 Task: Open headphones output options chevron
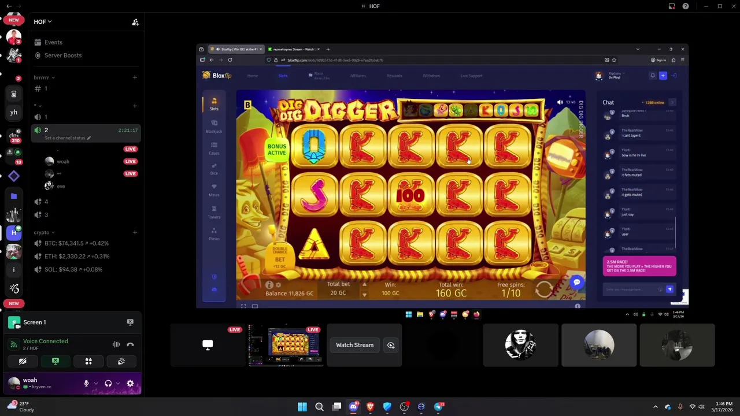point(118,384)
